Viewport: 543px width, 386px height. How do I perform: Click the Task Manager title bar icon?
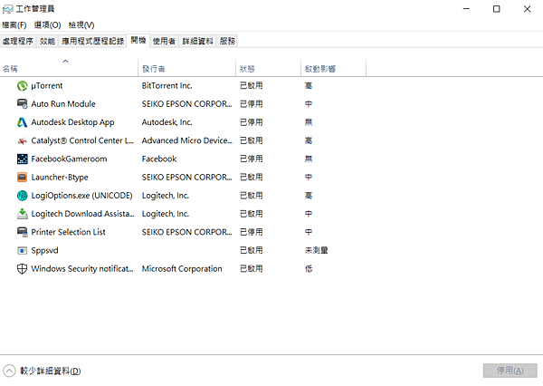coord(7,9)
